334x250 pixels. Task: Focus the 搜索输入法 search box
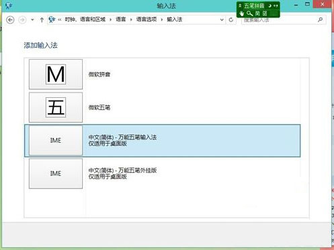tap(284, 20)
